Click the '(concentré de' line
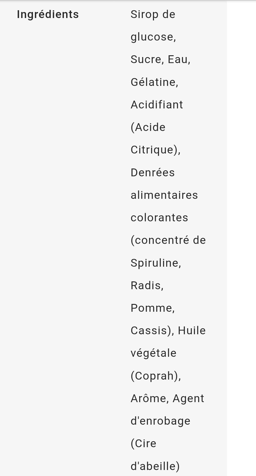The width and height of the screenshot is (256, 476). point(168,240)
